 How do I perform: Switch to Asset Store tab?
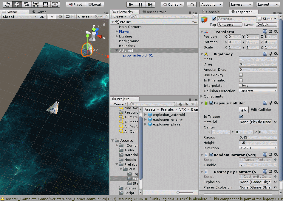pos(154,12)
